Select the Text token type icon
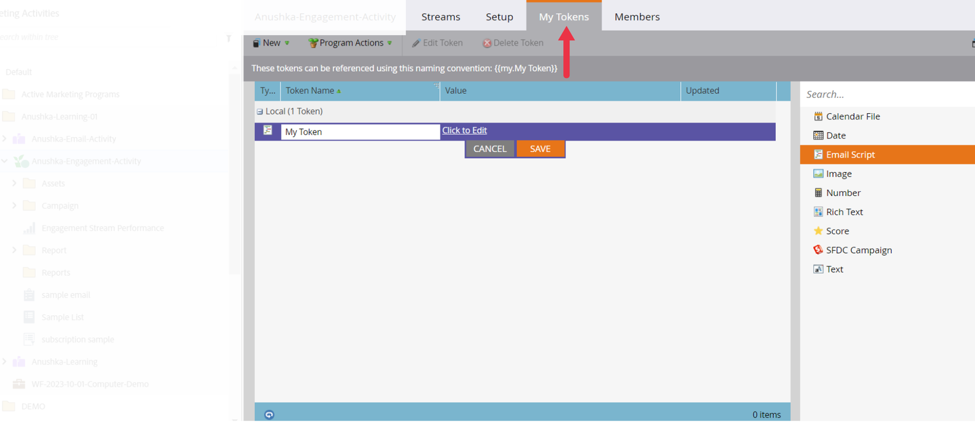 (x=818, y=269)
